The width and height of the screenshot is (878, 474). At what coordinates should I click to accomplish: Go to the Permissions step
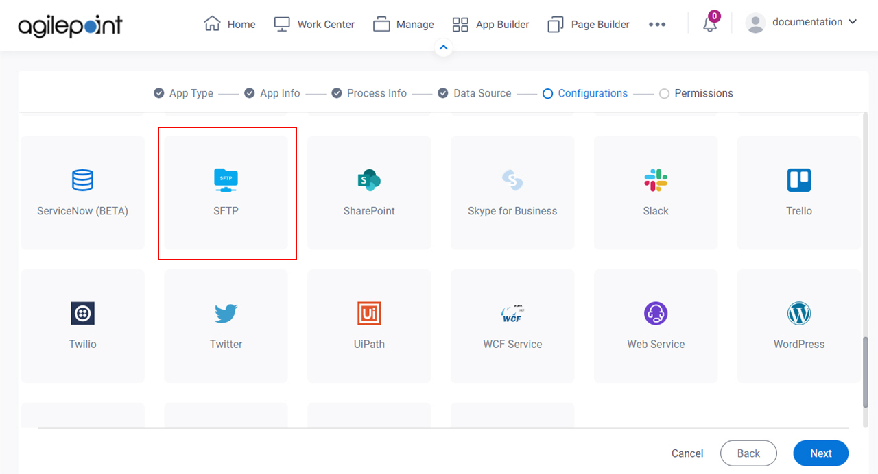[696, 93]
